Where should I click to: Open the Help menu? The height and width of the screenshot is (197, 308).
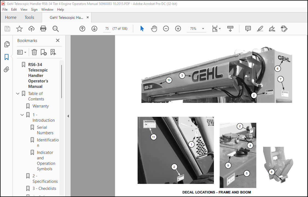(x=60, y=9)
